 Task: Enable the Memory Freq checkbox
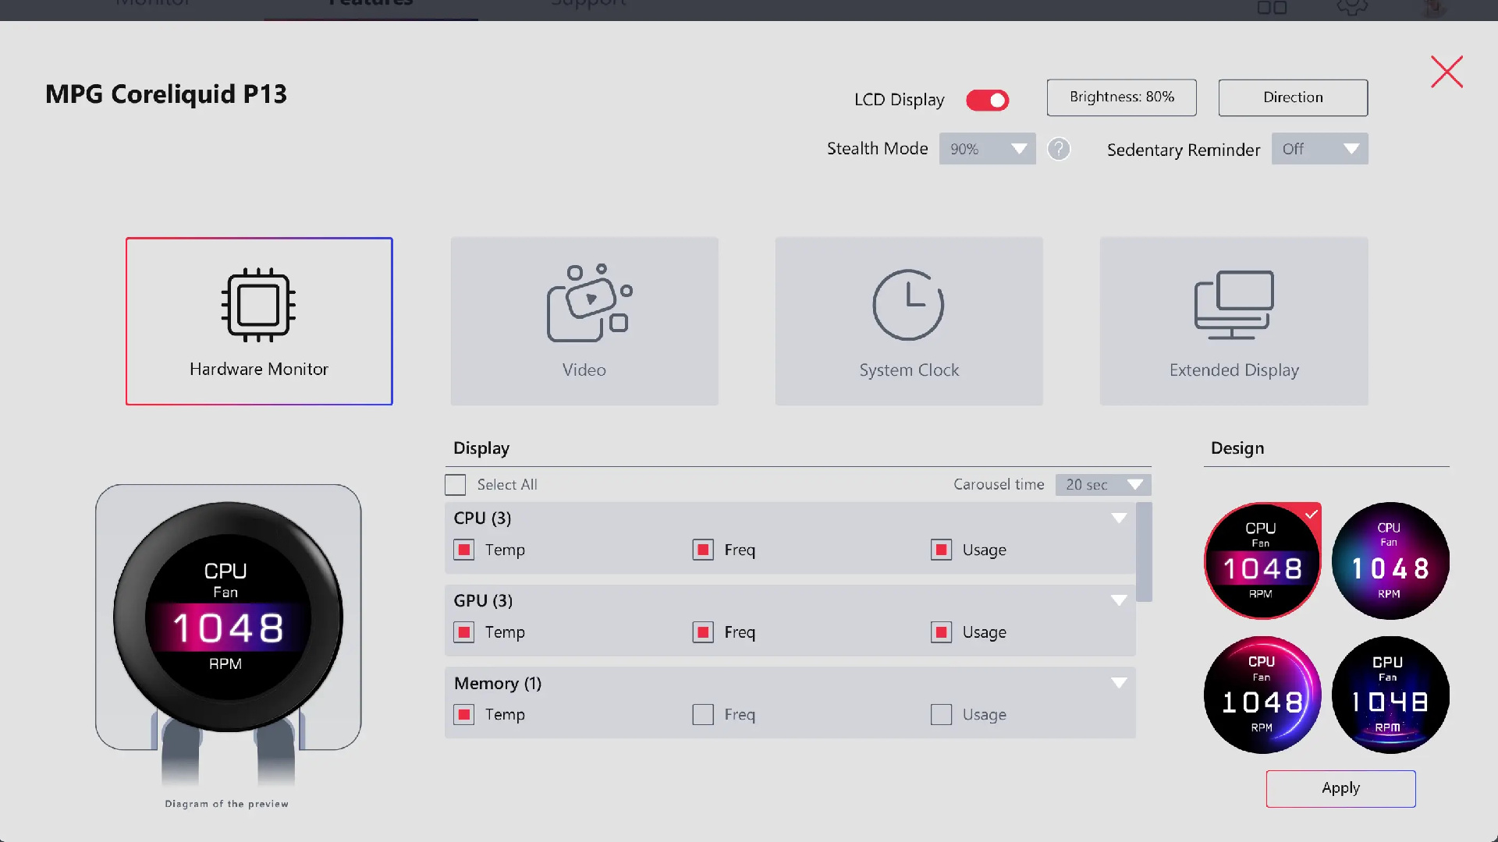703,715
